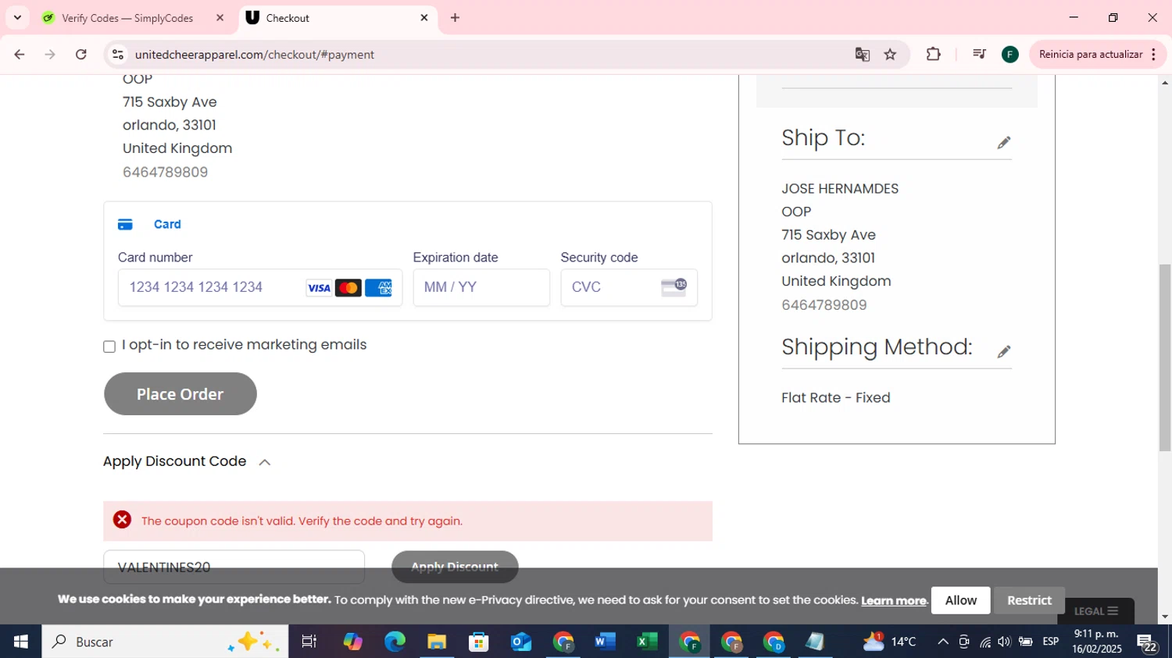Launch Microsoft Edge from the taskbar

[x=395, y=642]
